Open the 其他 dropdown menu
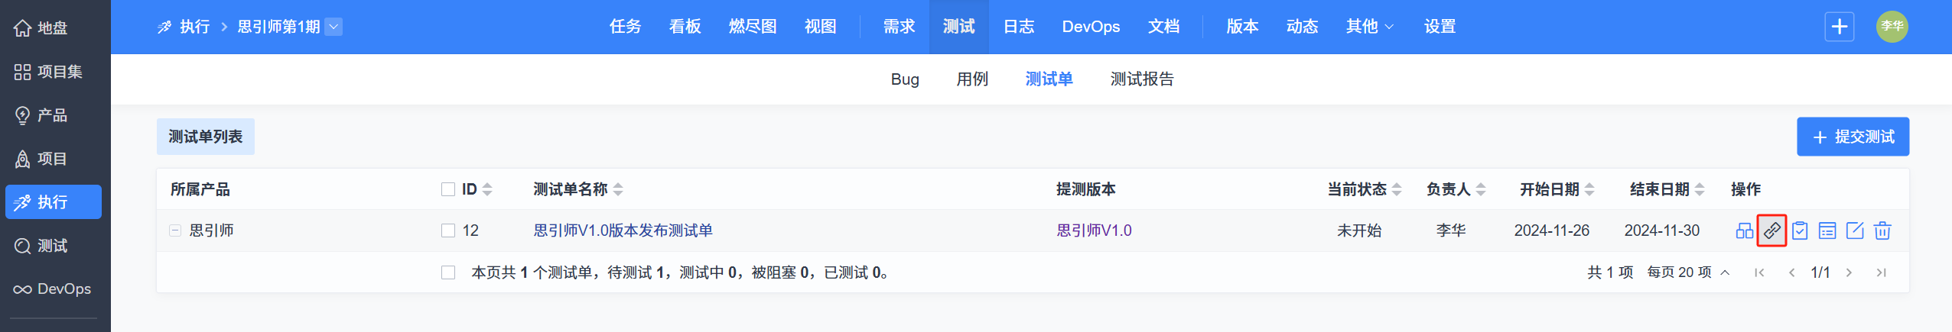The height and width of the screenshot is (332, 1952). pyautogui.click(x=1370, y=27)
